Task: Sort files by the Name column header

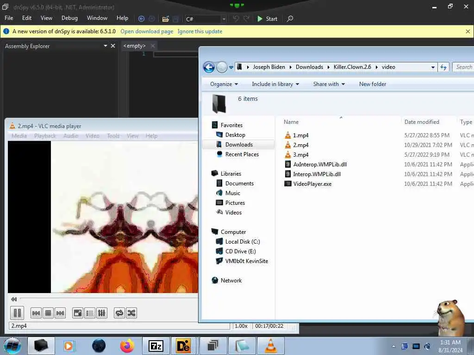Action: 340,122
